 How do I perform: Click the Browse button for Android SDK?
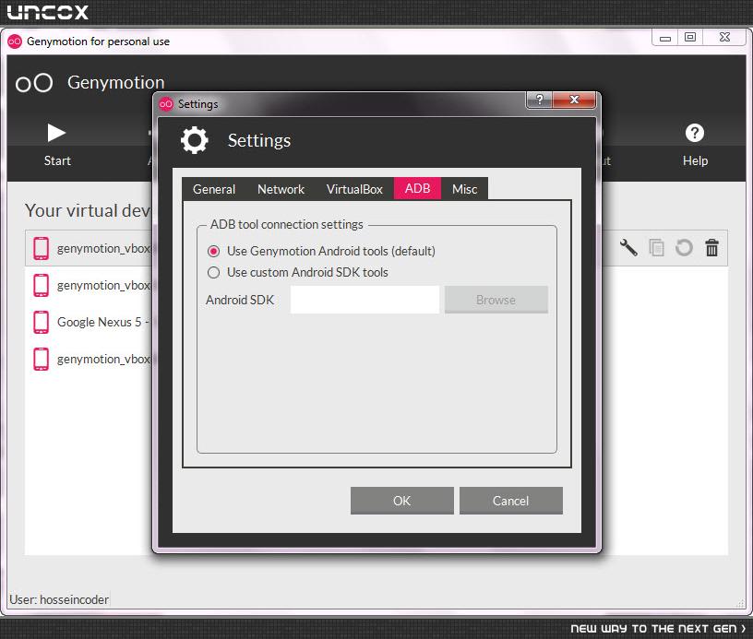(x=496, y=300)
